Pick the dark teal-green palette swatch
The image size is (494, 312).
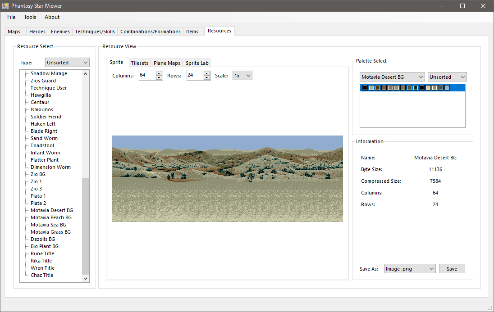coord(416,88)
